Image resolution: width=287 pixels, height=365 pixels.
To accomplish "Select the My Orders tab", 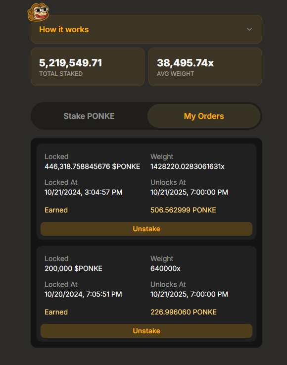I will (204, 116).
